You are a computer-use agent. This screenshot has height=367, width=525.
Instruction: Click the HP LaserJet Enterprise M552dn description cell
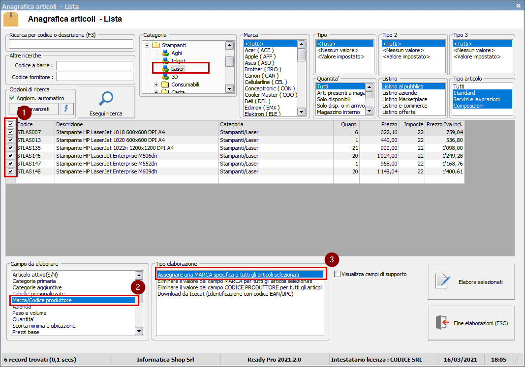[137, 164]
